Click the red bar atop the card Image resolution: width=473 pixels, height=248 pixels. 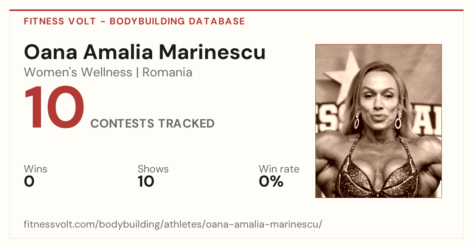pos(236,10)
